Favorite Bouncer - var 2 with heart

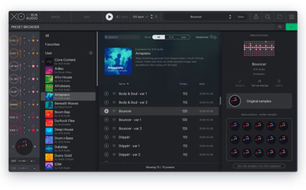click(114, 128)
